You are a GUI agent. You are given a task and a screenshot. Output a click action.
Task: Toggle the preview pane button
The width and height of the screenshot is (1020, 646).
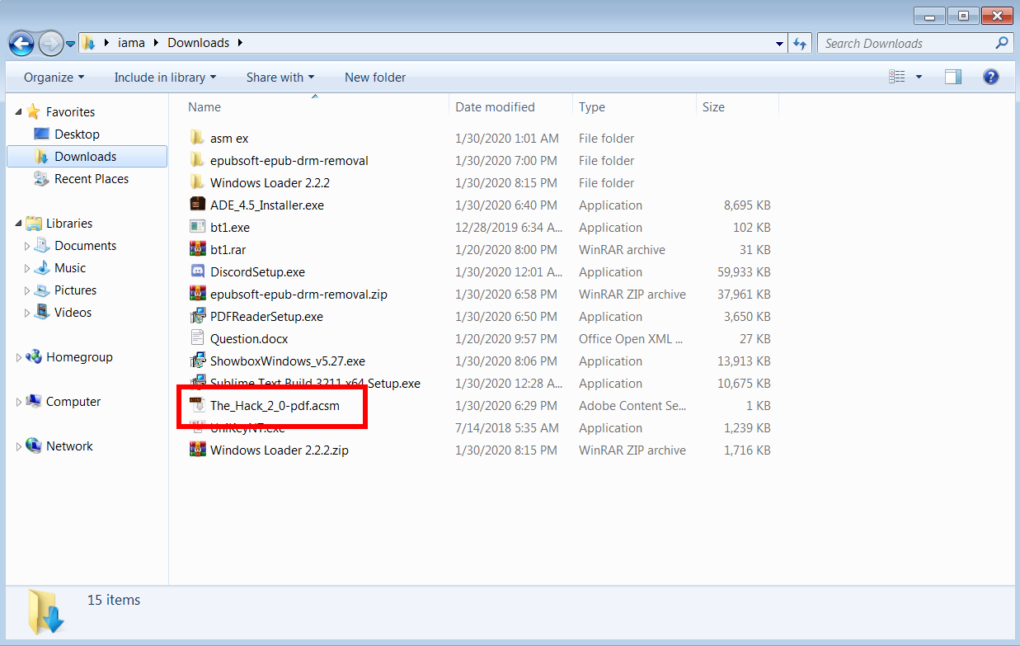(x=953, y=77)
